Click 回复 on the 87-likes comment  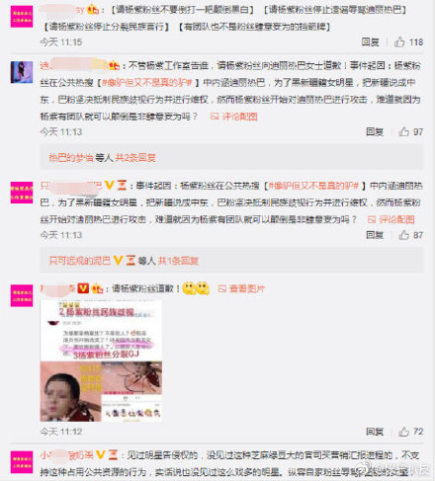click(x=375, y=235)
